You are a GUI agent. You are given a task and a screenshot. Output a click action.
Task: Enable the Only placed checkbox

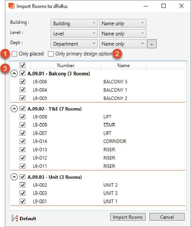point(14,54)
